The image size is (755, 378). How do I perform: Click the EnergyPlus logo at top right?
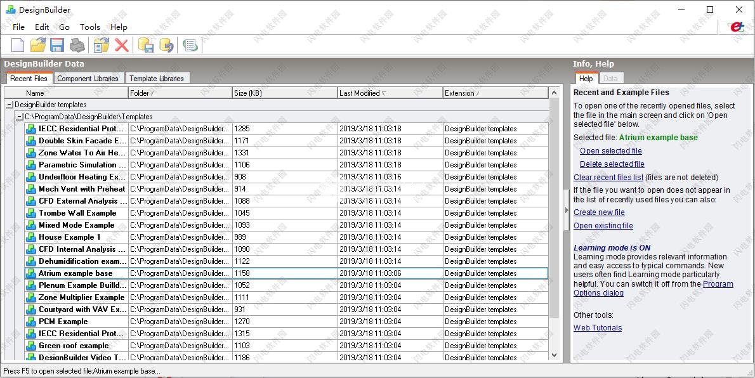(737, 27)
